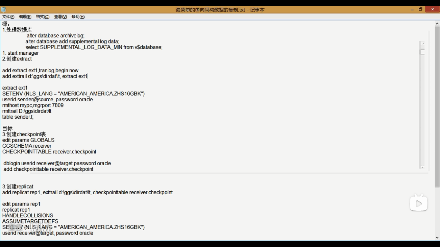Open the 编辑(E) menu
Viewport: 440px width, 247px height.
pyautogui.click(x=25, y=17)
